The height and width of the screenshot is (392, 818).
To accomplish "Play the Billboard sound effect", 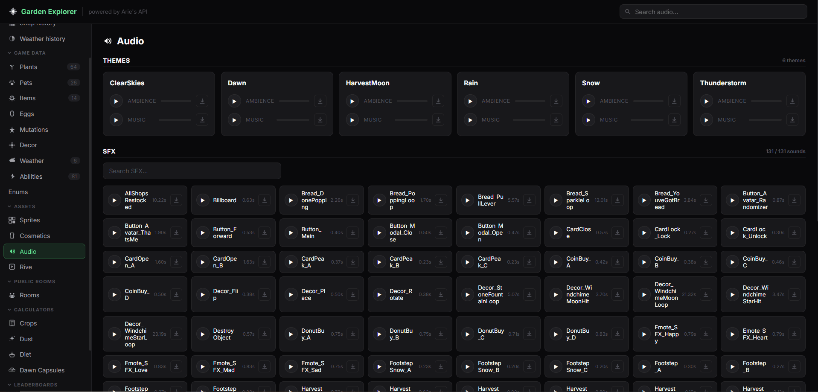I will coord(203,200).
